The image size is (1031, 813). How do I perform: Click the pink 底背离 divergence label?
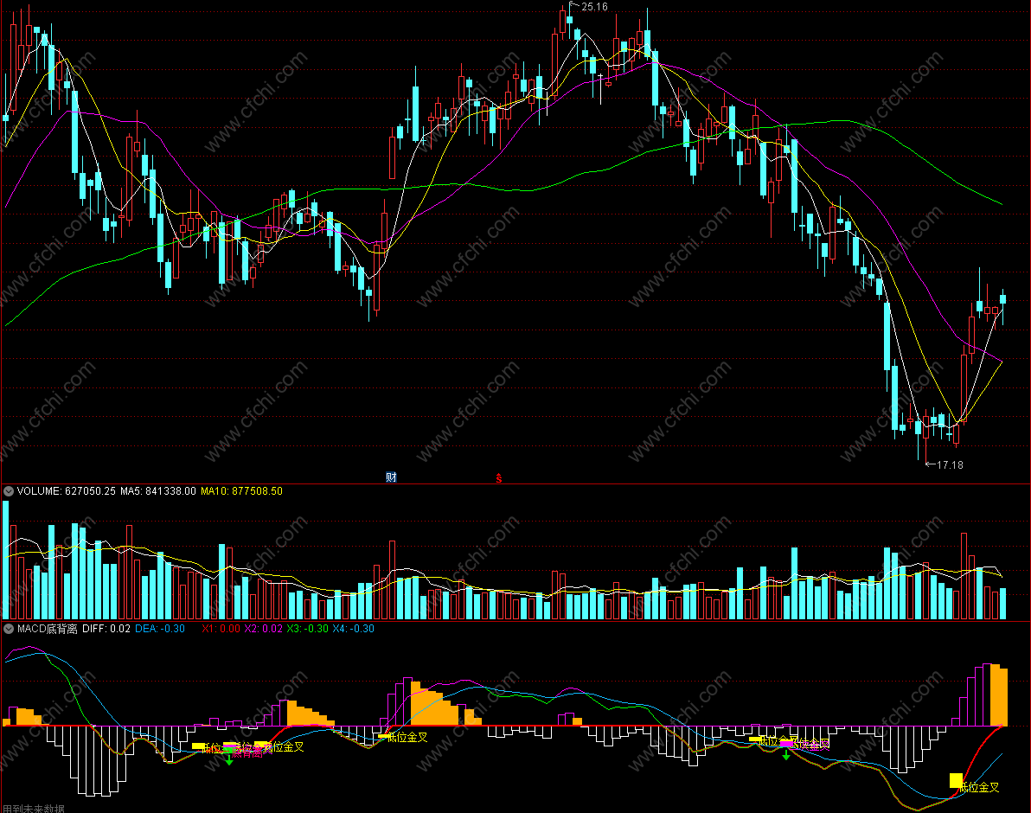pyautogui.click(x=247, y=753)
